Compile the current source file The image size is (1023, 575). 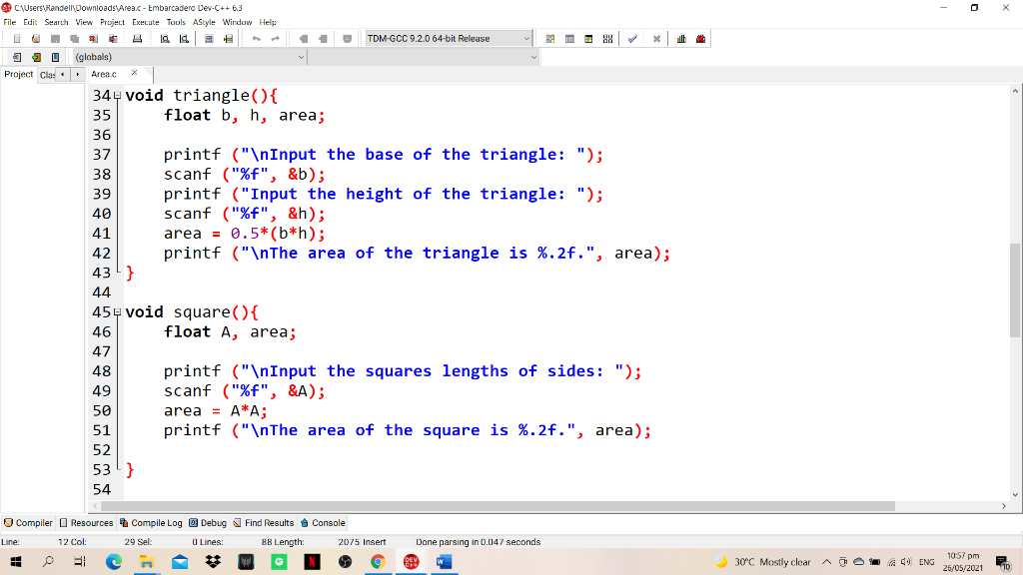550,38
